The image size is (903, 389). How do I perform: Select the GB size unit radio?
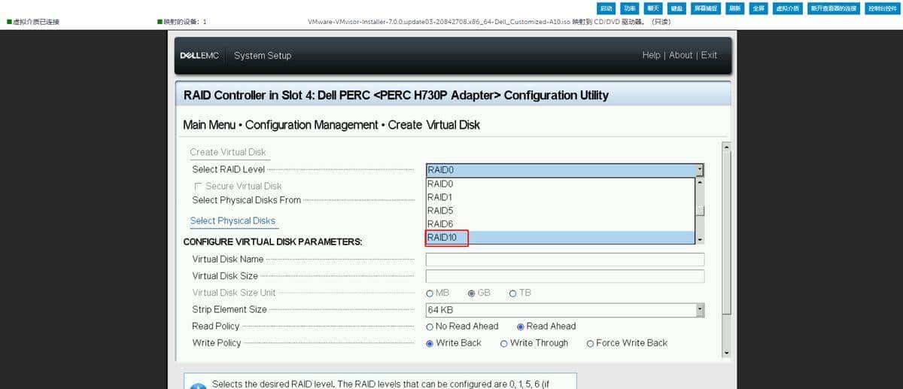pyautogui.click(x=472, y=293)
